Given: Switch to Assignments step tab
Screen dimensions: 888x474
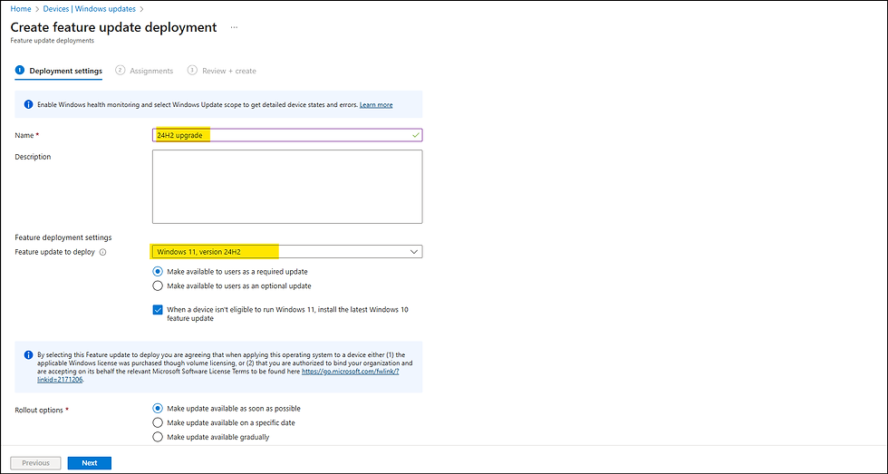Looking at the screenshot, I should pyautogui.click(x=144, y=71).
